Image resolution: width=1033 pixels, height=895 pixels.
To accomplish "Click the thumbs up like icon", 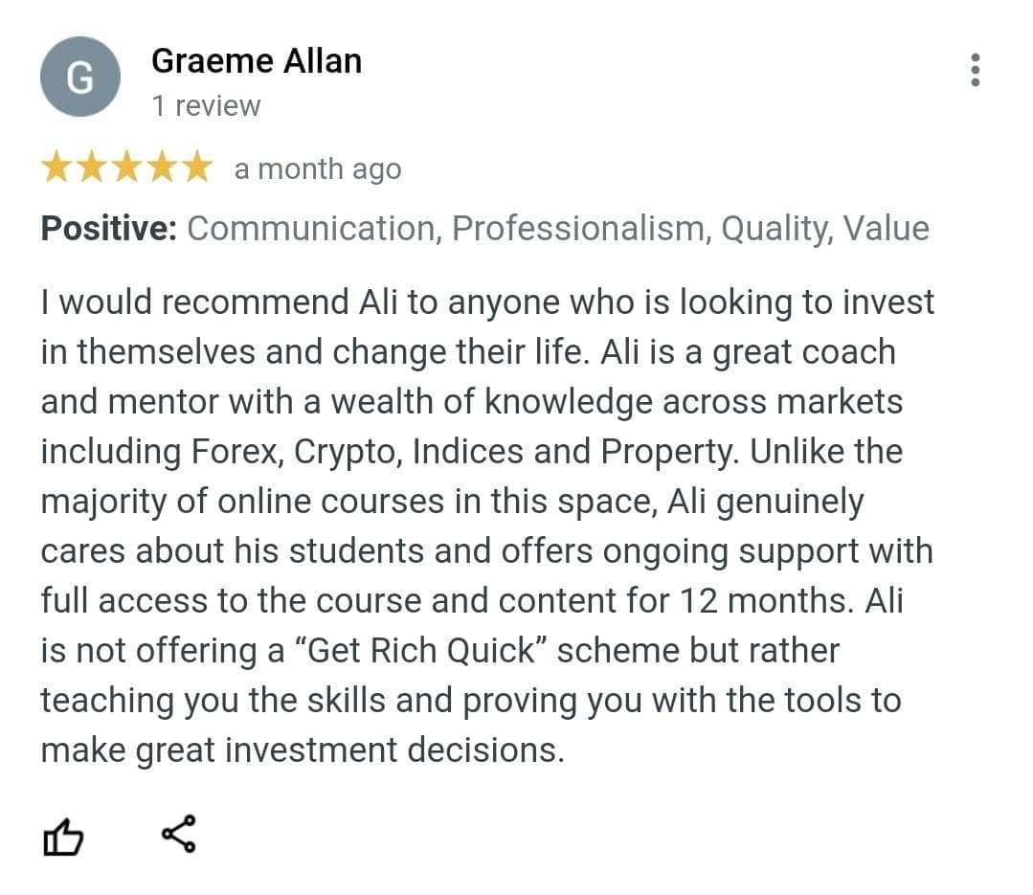I will [63, 838].
